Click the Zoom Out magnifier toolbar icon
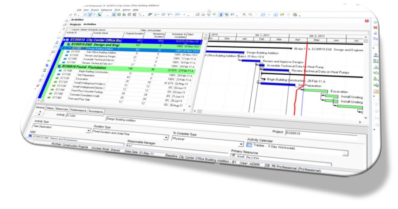Screen dimensions: 398x209 pyautogui.click(x=250, y=15)
